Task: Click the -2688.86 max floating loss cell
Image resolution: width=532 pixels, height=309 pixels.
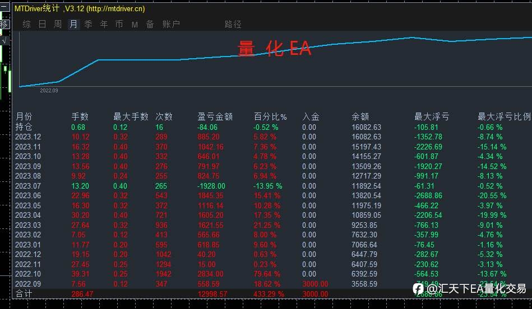Action: [x=428, y=195]
